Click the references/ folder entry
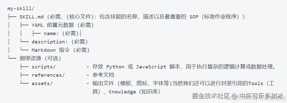Screen dimensions: 287x103 click(x=48, y=75)
